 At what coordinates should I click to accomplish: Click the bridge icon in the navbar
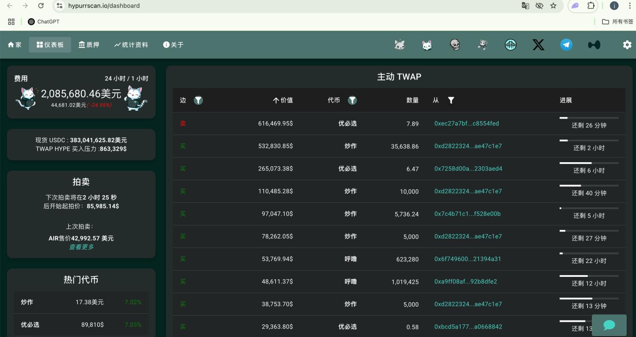[x=510, y=44]
